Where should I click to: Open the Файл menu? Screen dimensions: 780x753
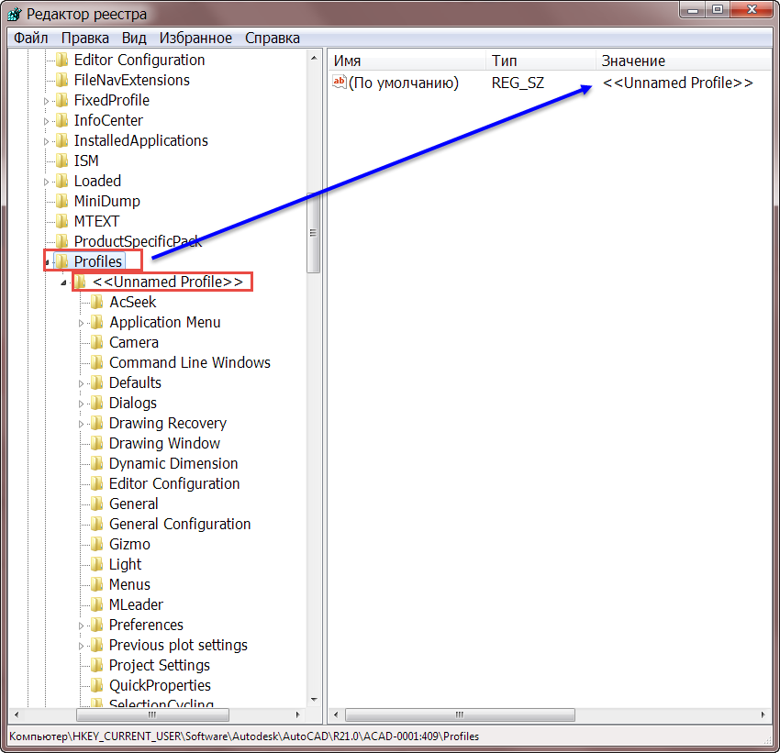pos(30,39)
